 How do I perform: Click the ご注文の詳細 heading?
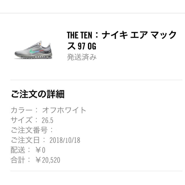click(38, 94)
